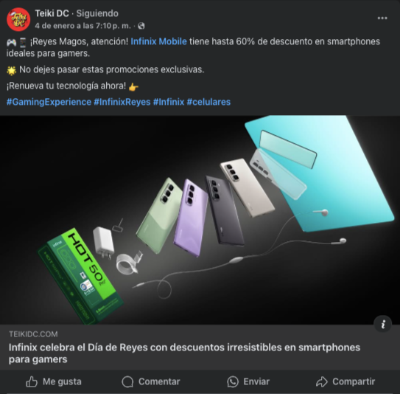Open the #GamingExperience hashtag

49,102
